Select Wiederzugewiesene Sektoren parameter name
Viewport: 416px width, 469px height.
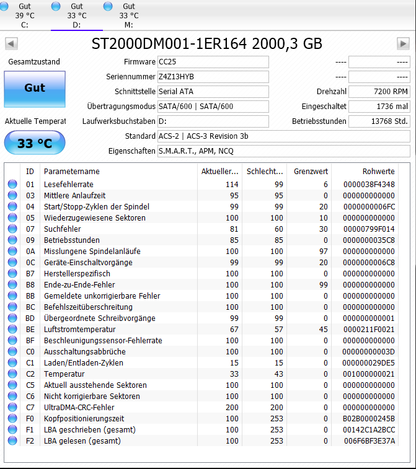pyautogui.click(x=95, y=217)
